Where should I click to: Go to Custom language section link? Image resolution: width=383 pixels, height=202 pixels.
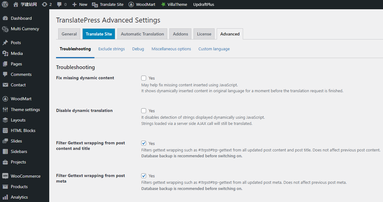tap(214, 49)
